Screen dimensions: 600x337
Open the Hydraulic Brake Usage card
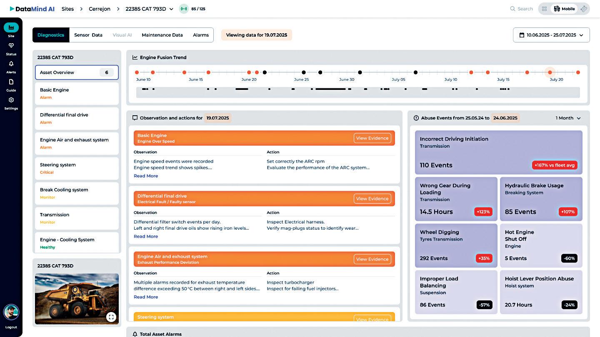541,199
